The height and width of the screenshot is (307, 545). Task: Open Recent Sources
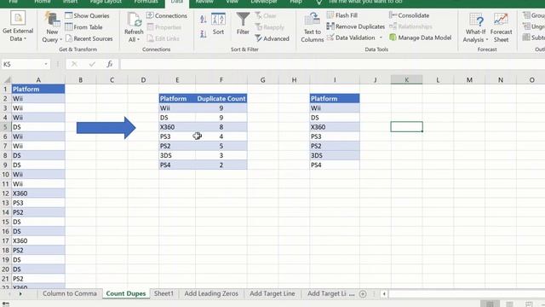89,38
